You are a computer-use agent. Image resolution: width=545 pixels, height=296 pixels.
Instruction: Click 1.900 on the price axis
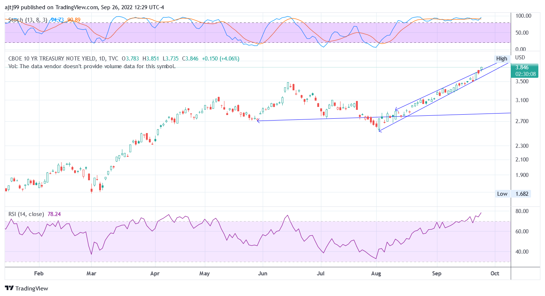(523, 175)
